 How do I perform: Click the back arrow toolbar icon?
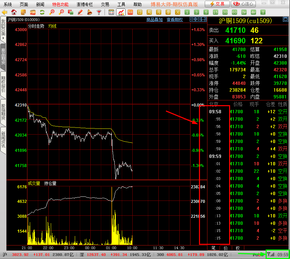(5, 12)
